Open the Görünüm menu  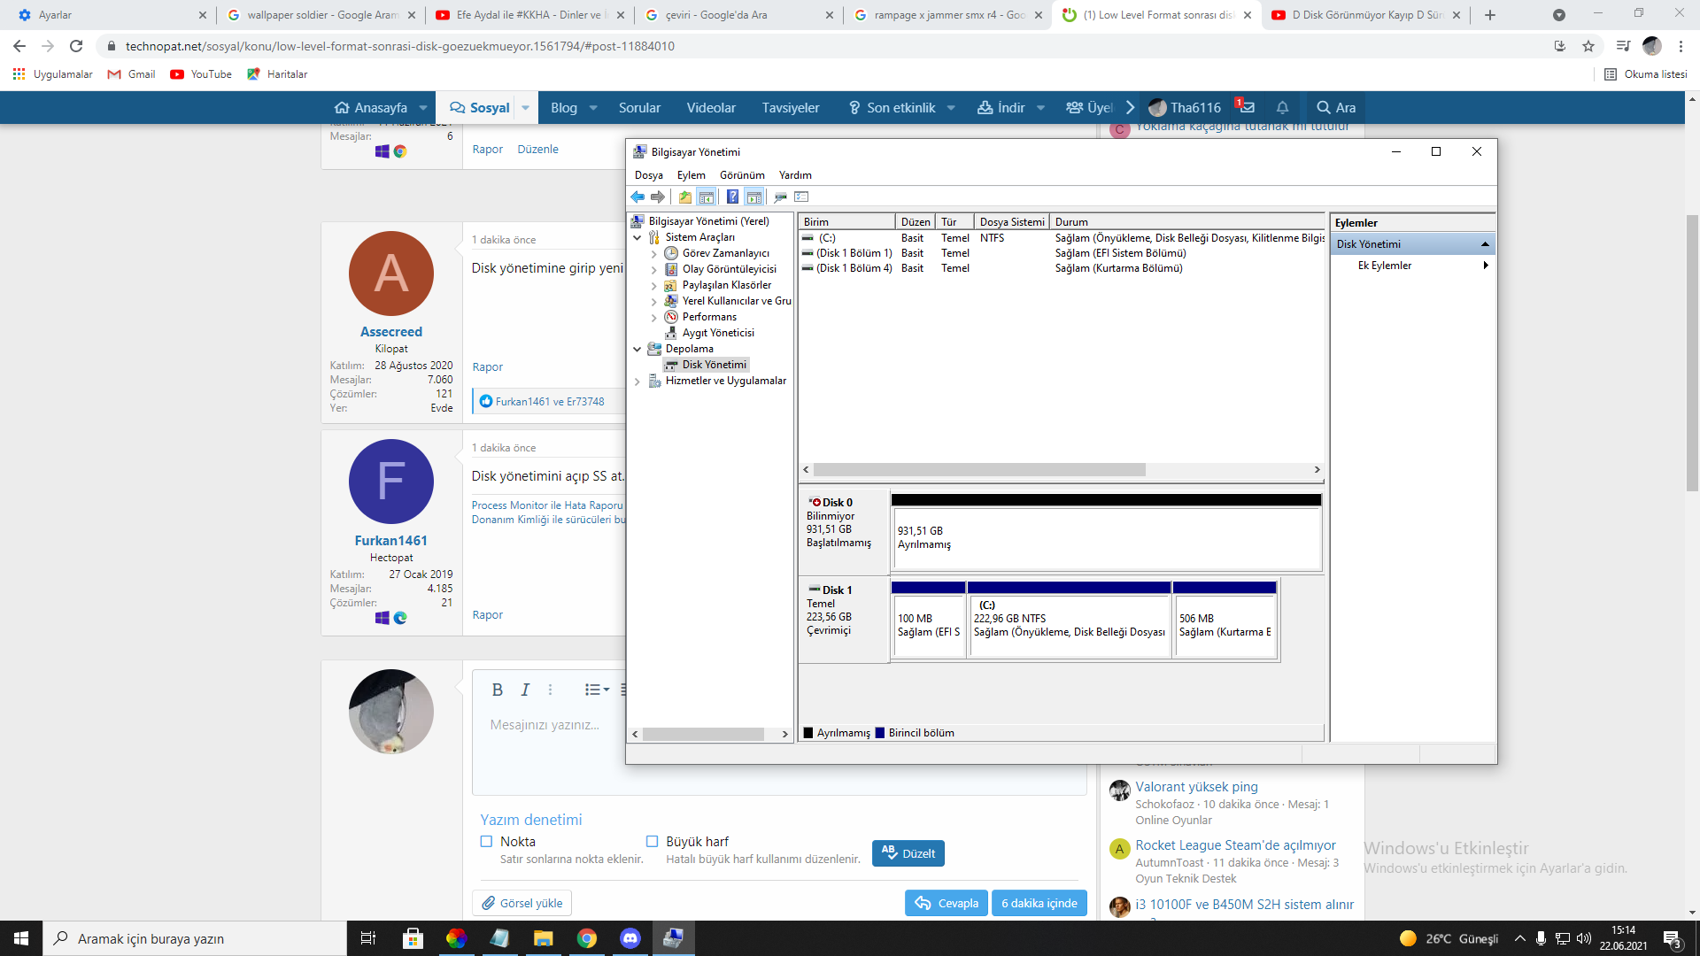tap(741, 175)
